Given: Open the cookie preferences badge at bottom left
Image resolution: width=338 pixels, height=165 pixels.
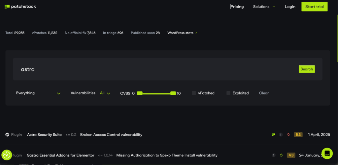Looking at the screenshot, I should coord(7,155).
